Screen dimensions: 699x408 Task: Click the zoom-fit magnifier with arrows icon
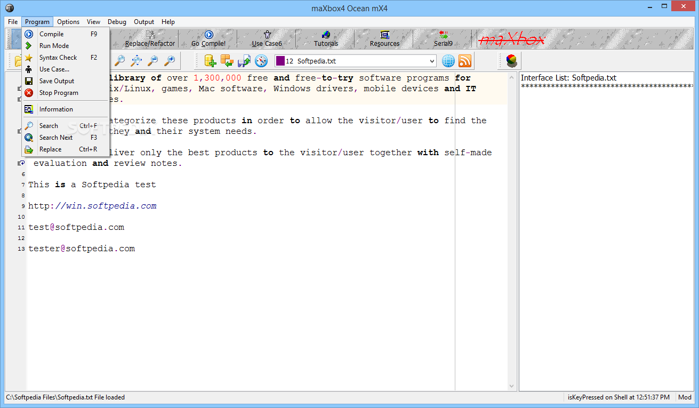(136, 61)
